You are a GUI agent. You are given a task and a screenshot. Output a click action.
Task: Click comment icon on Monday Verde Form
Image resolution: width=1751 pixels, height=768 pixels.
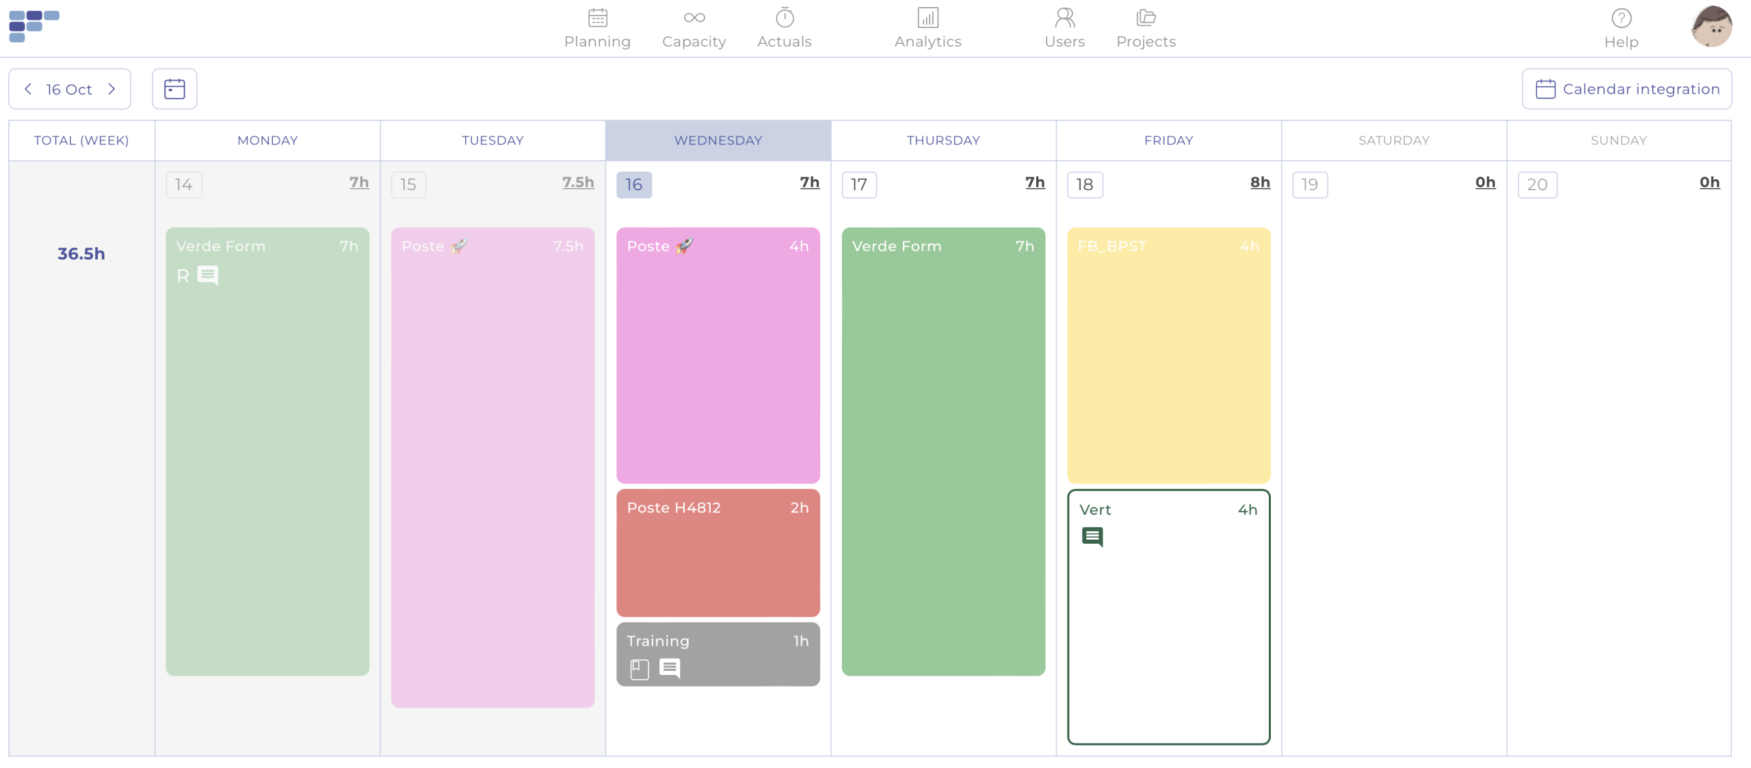click(x=208, y=276)
